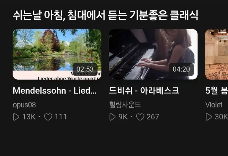Open the piano player video thumbnail
The width and height of the screenshot is (228, 156).
[153, 54]
